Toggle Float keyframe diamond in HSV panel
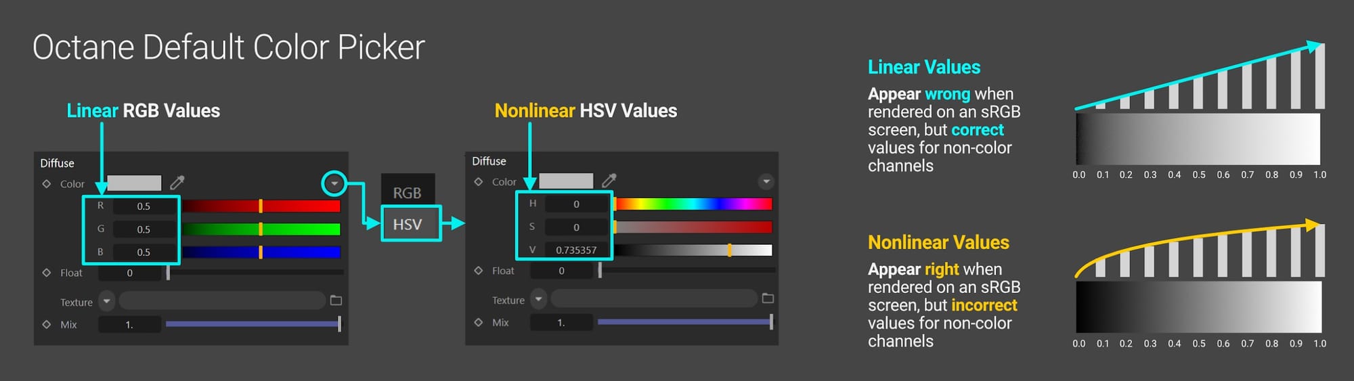1354x381 pixels. coord(479,271)
